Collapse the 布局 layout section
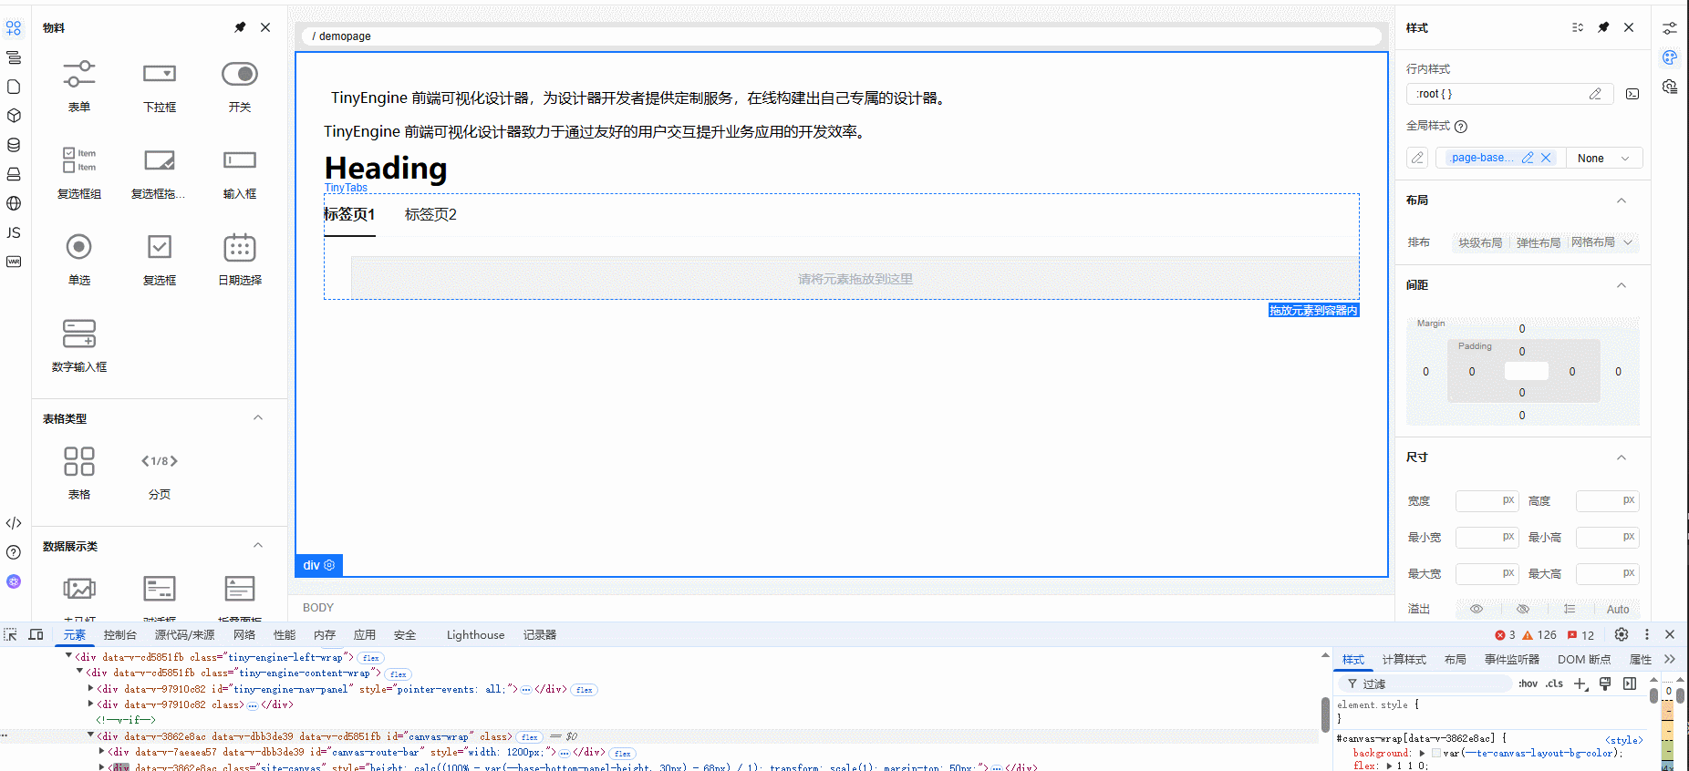The width and height of the screenshot is (1689, 771). (x=1622, y=200)
